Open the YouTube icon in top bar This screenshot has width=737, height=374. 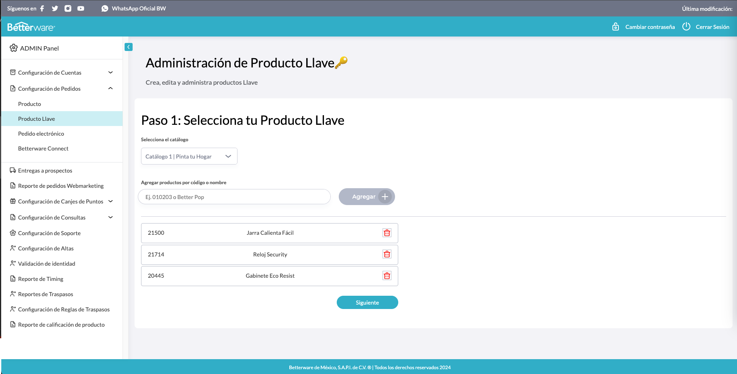(81, 8)
